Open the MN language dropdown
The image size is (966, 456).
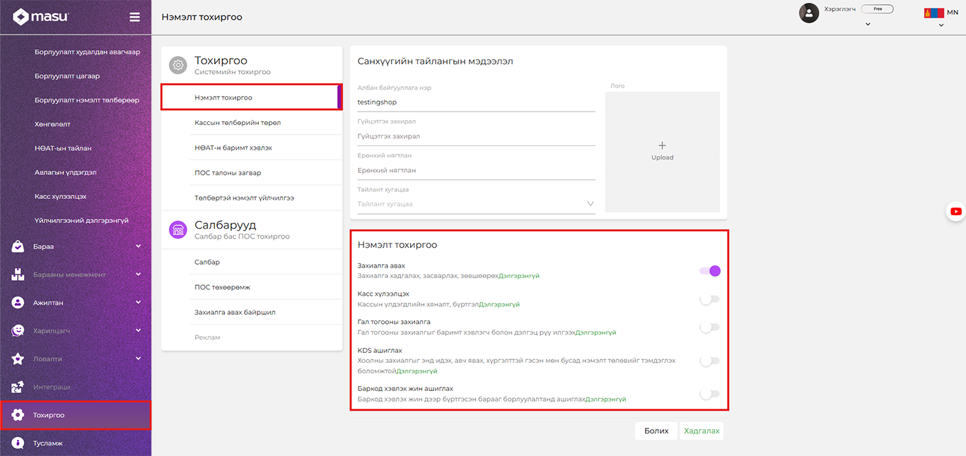click(941, 18)
